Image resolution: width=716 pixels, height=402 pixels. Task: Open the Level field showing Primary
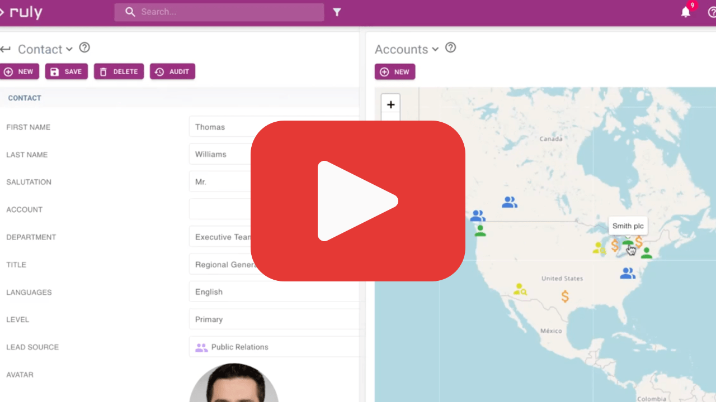pos(274,319)
